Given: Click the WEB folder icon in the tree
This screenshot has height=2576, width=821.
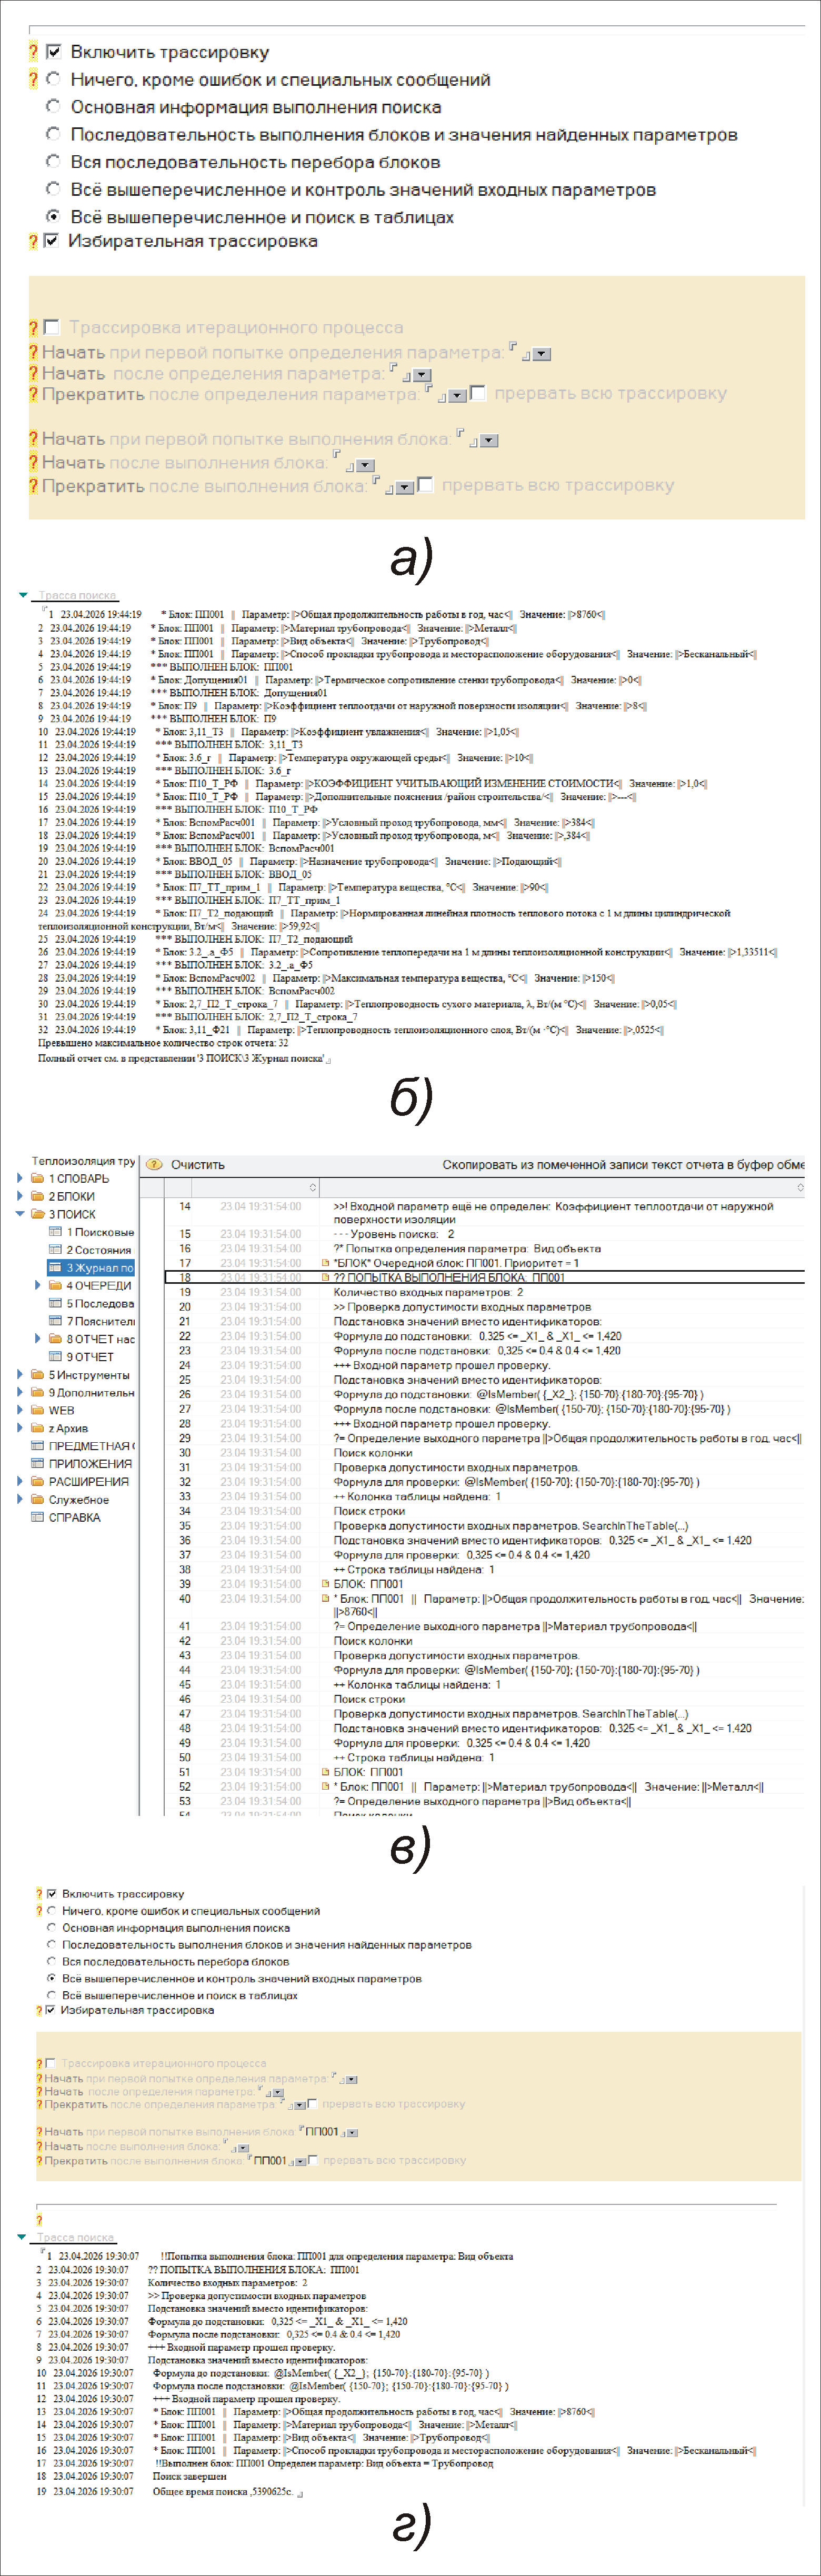Looking at the screenshot, I should 38,1410.
